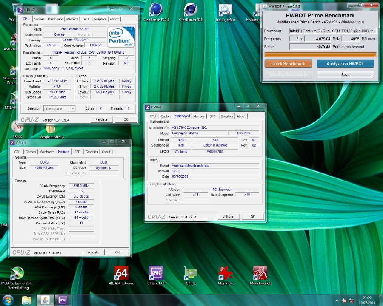Open Mainboard tab in top-left CPU-Z window
Image resolution: width=383 pixels, height=306 pixels.
pyautogui.click(x=55, y=19)
